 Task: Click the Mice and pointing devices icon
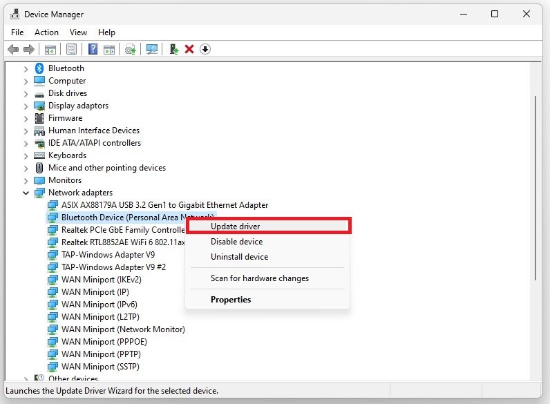pyautogui.click(x=39, y=168)
